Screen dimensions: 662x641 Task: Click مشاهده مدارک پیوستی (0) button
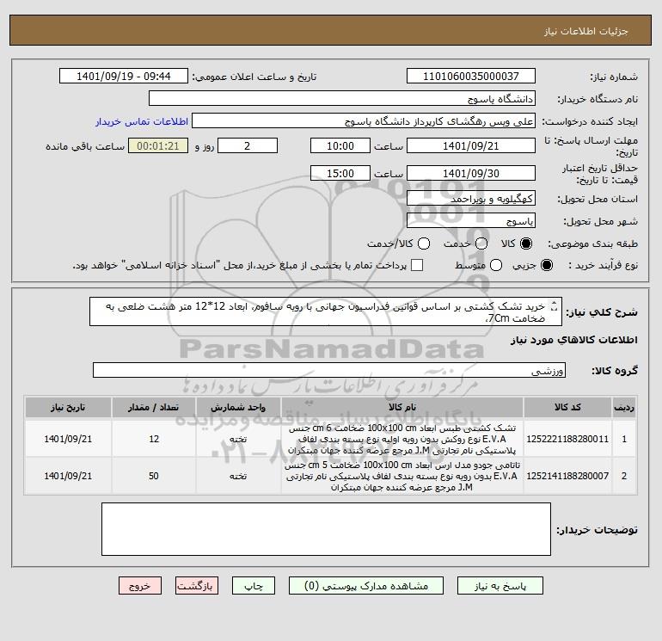[366, 586]
